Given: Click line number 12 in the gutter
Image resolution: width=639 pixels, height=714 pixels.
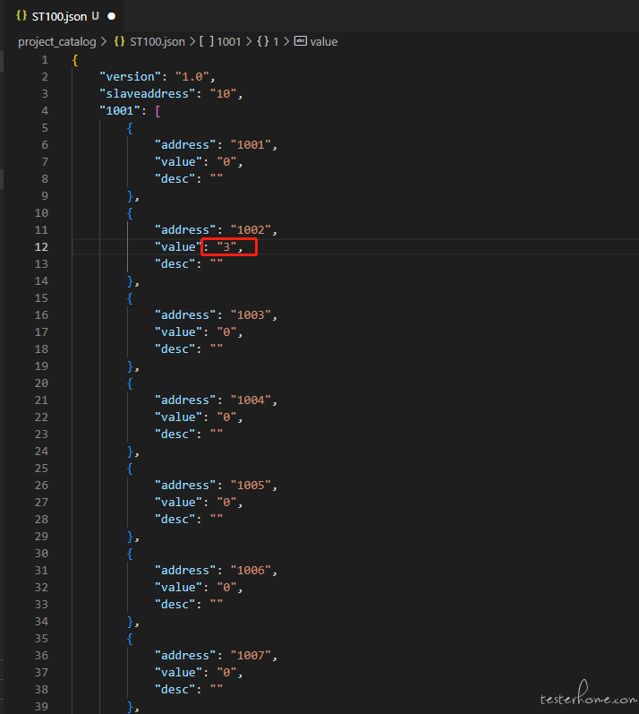Looking at the screenshot, I should click(x=41, y=246).
